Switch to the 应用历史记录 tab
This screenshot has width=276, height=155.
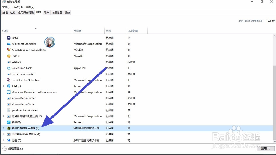point(26,13)
